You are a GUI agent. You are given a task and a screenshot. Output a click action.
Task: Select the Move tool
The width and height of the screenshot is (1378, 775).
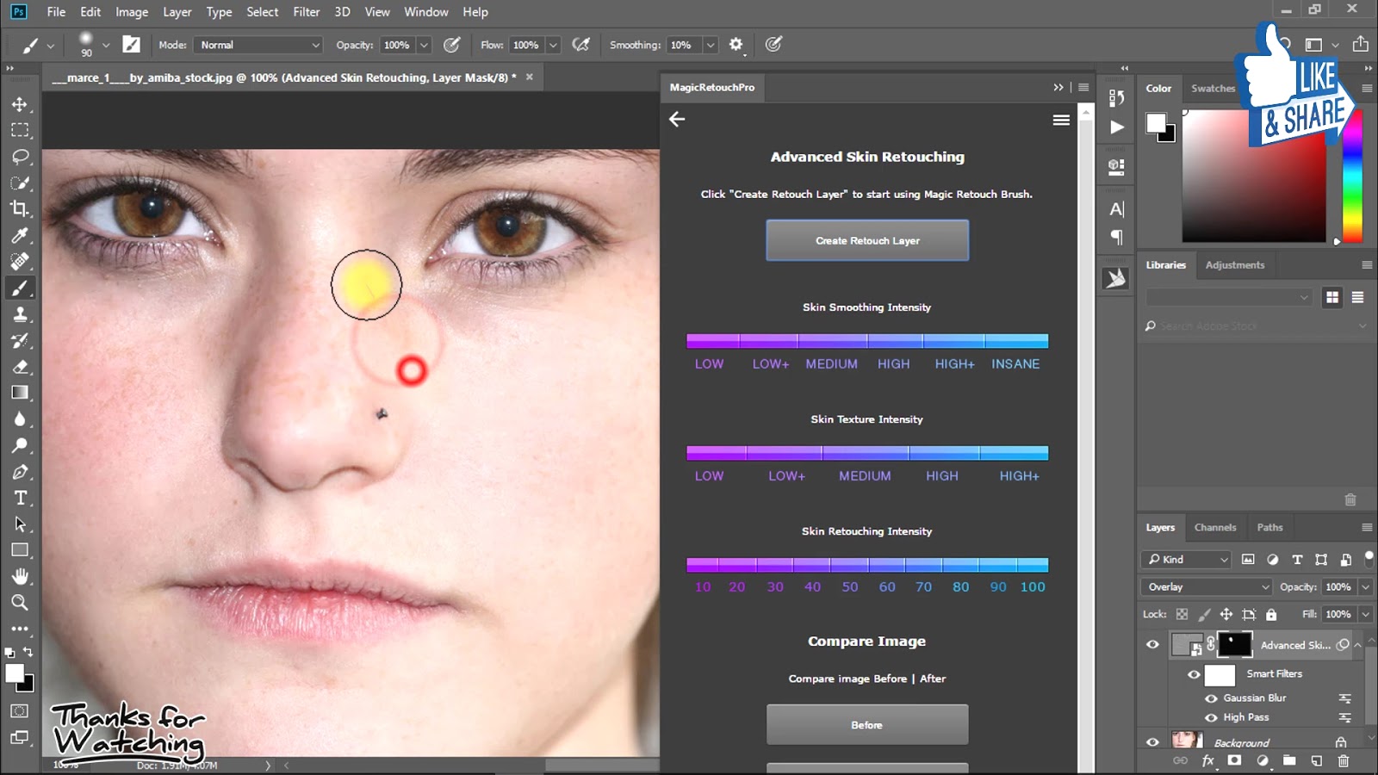point(20,103)
